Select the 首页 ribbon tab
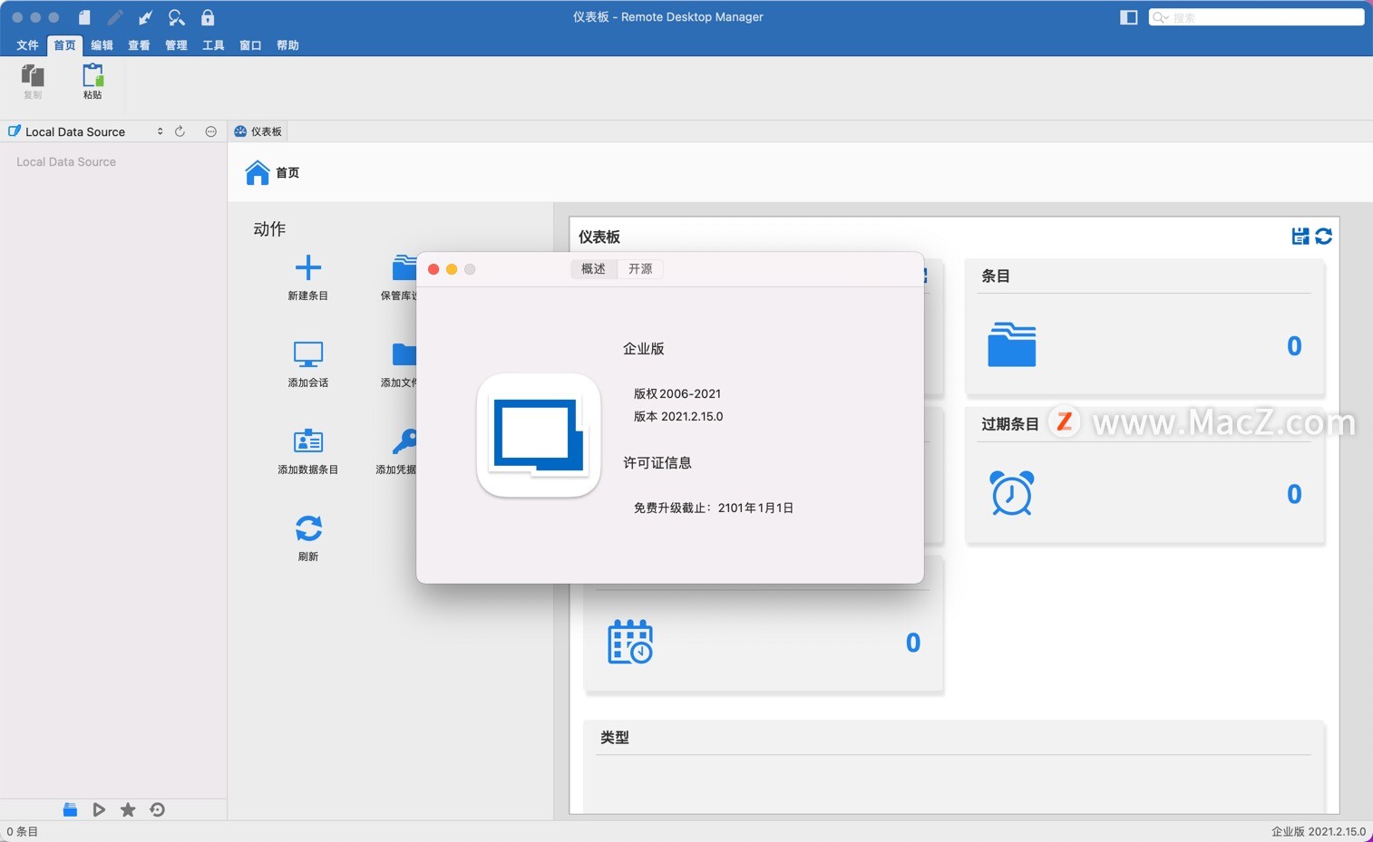Viewport: 1373px width, 842px height. (64, 45)
